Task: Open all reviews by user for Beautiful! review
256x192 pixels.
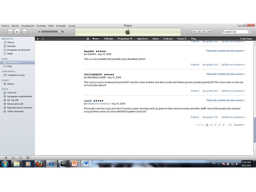Action: click(x=225, y=51)
